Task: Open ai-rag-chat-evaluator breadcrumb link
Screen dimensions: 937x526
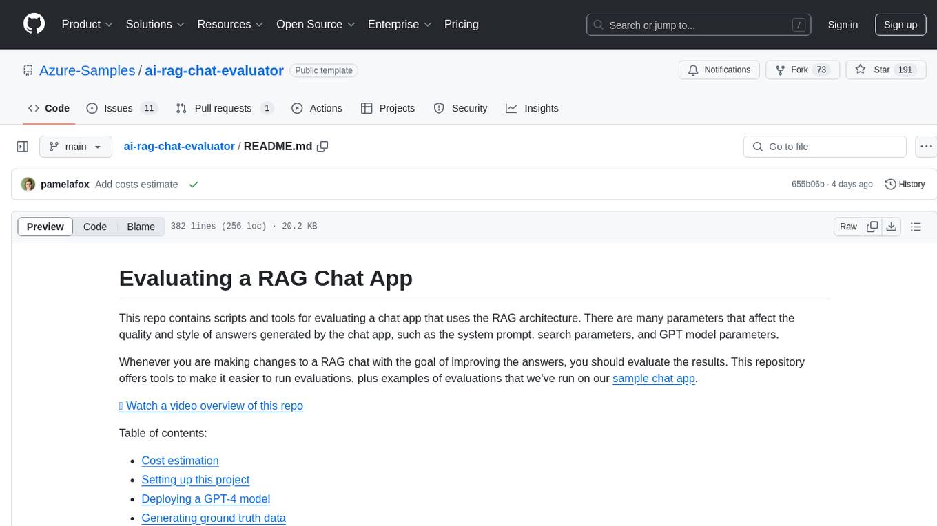Action: click(179, 147)
